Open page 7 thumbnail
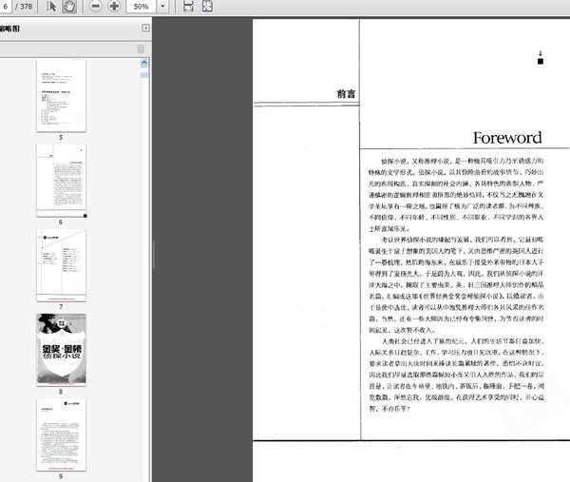This screenshot has width=570, height=482. point(61,265)
